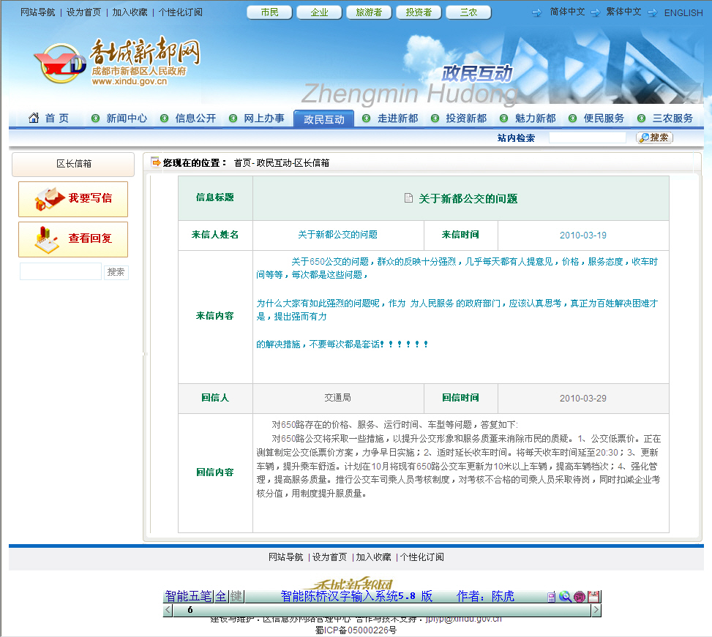Screen dimensions: 712x637
Task: Click the green bullet icon before 新闻中心
Action: point(95,118)
